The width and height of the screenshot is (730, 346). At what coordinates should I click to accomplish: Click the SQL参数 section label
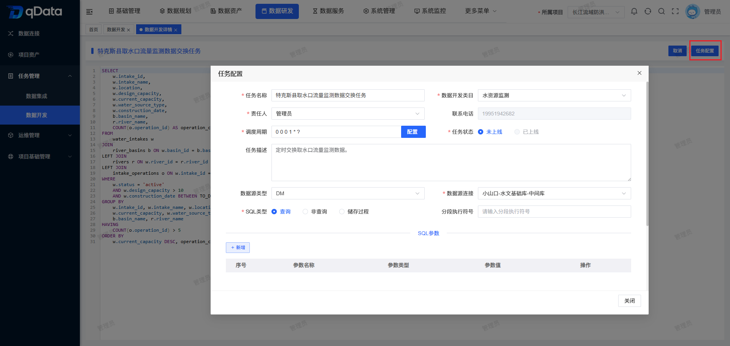428,233
